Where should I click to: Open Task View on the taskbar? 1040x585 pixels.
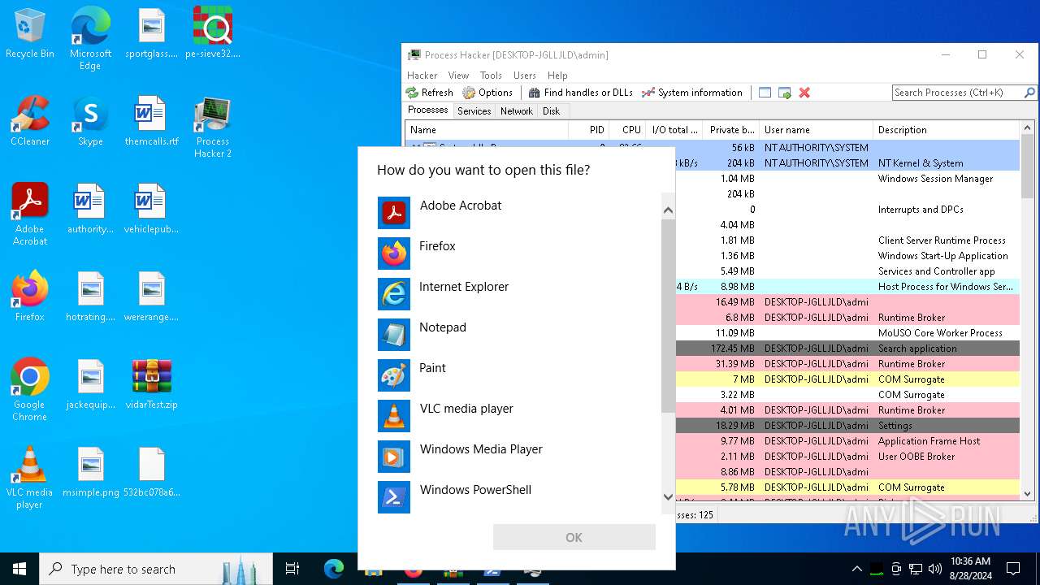tap(292, 569)
